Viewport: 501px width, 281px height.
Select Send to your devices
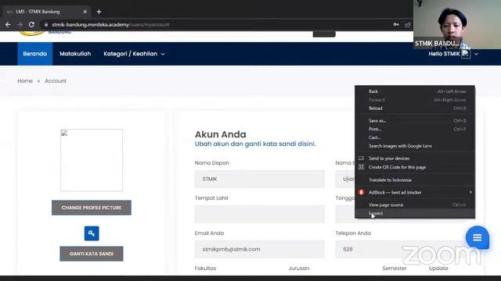click(415, 158)
